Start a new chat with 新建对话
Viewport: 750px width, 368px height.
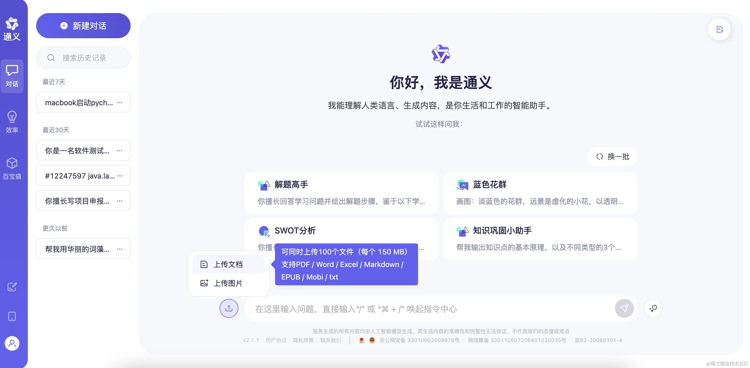83,26
